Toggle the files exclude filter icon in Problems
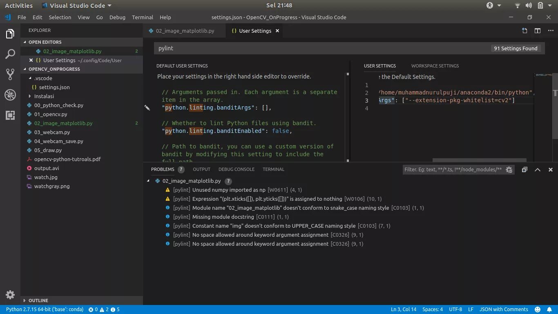 (509, 170)
